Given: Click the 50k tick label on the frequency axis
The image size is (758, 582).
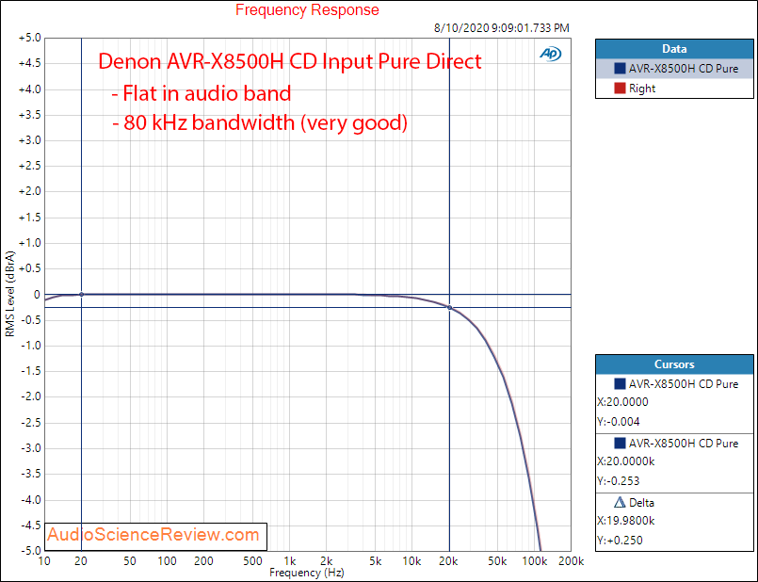Looking at the screenshot, I should (x=497, y=561).
